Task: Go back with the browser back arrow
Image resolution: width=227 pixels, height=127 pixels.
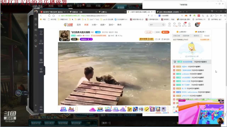Action: pos(41,16)
